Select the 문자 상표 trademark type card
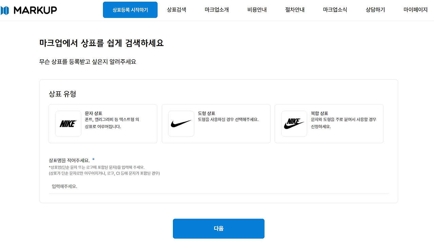434x246 pixels. click(103, 124)
